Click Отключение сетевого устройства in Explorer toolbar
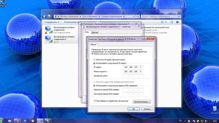The width and height of the screenshot is (219, 123). tap(72, 22)
